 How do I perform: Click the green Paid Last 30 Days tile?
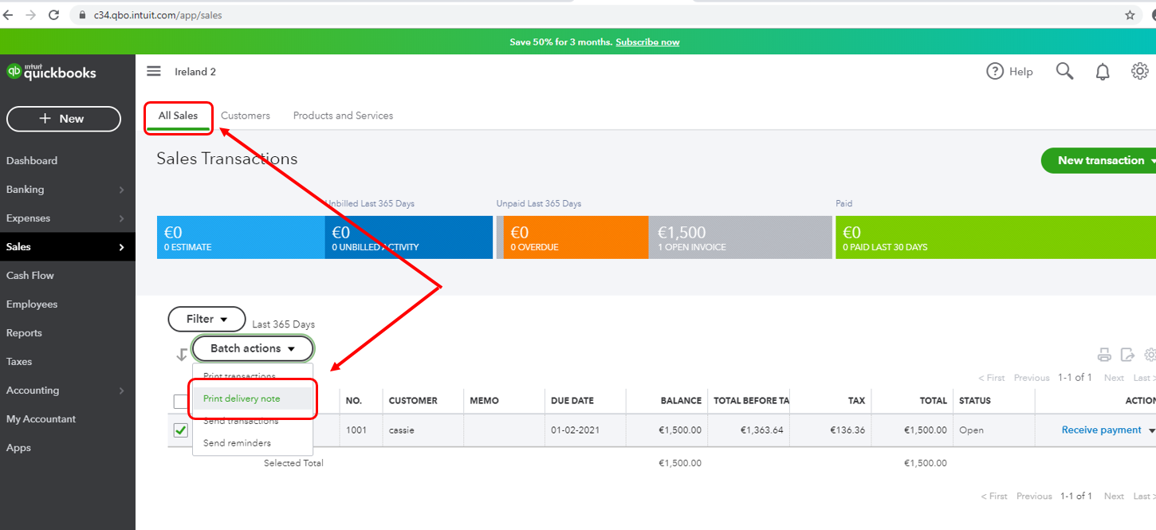pos(996,238)
